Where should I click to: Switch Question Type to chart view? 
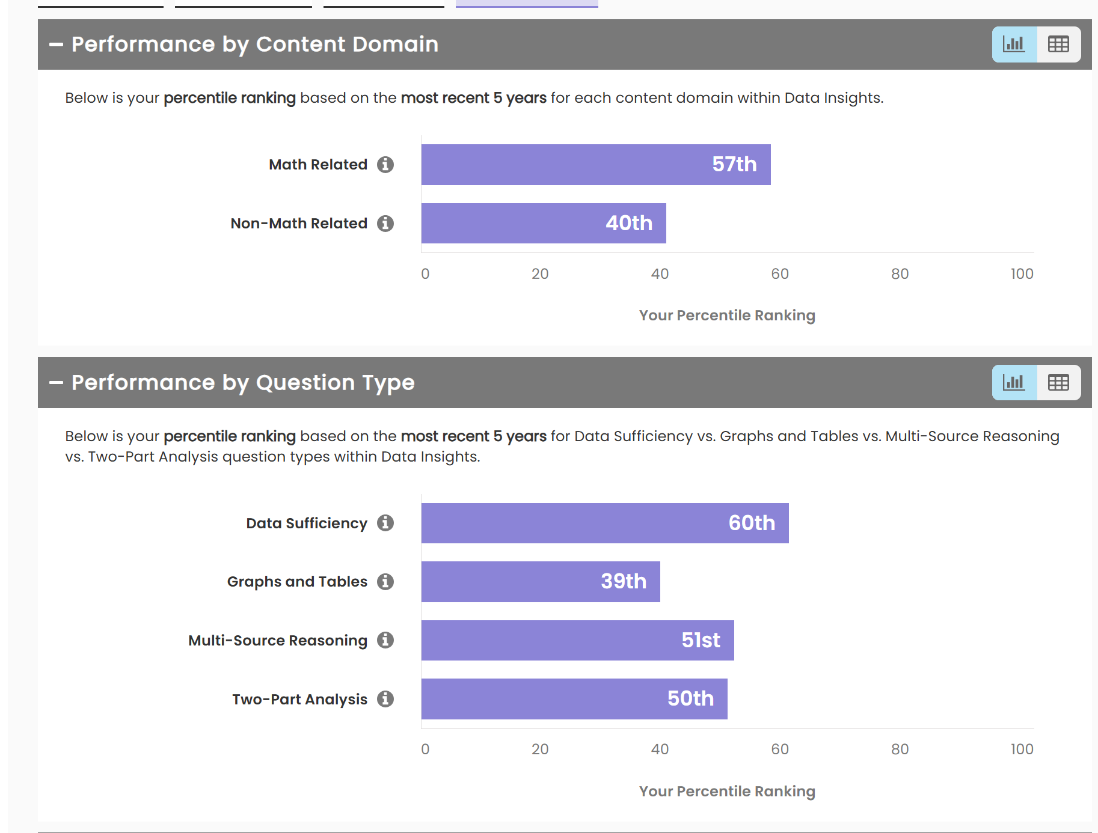pyautogui.click(x=1014, y=383)
